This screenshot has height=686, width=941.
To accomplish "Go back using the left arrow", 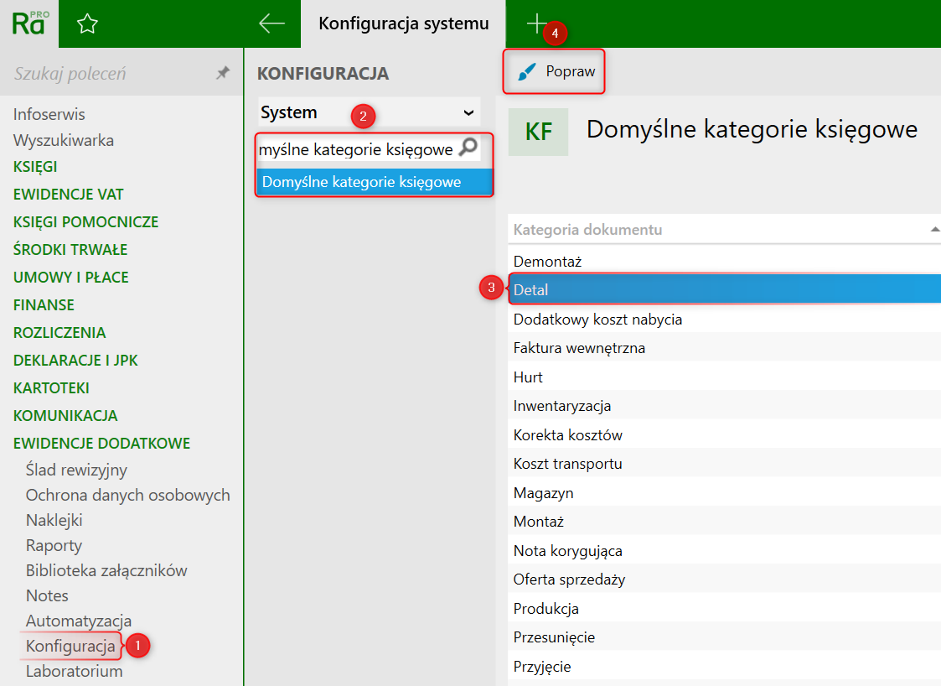I will [x=271, y=23].
